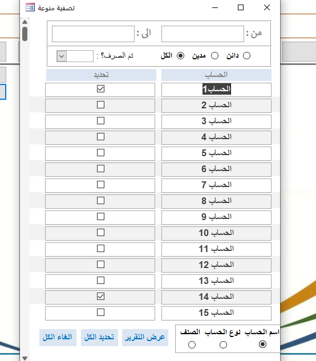Click the الغاء الكل button
This screenshot has width=316, height=361.
pos(58,337)
